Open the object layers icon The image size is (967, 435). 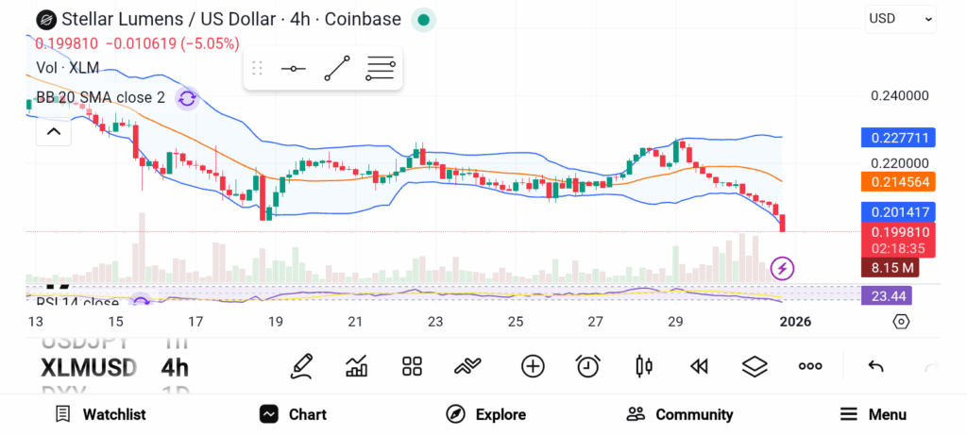coord(754,366)
